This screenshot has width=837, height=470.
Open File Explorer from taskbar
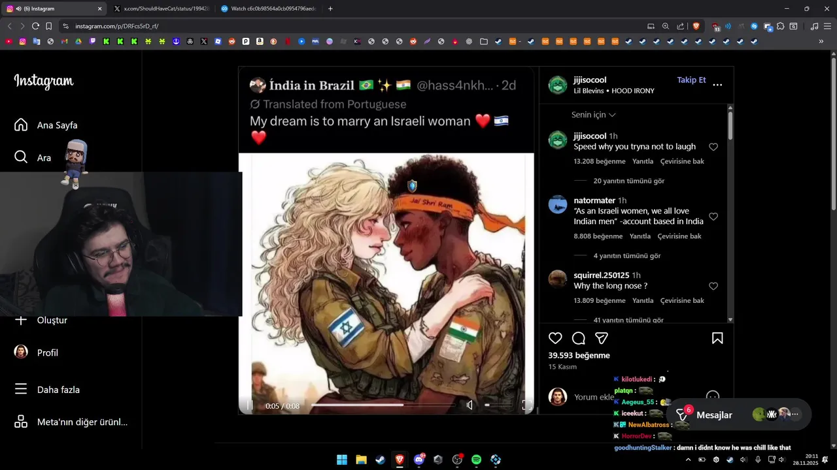361,460
